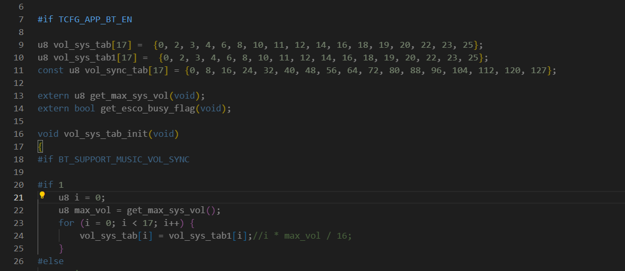Screen dimensions: 625x271
Task: Click line number 11 in the gutter
Action: pos(19,70)
